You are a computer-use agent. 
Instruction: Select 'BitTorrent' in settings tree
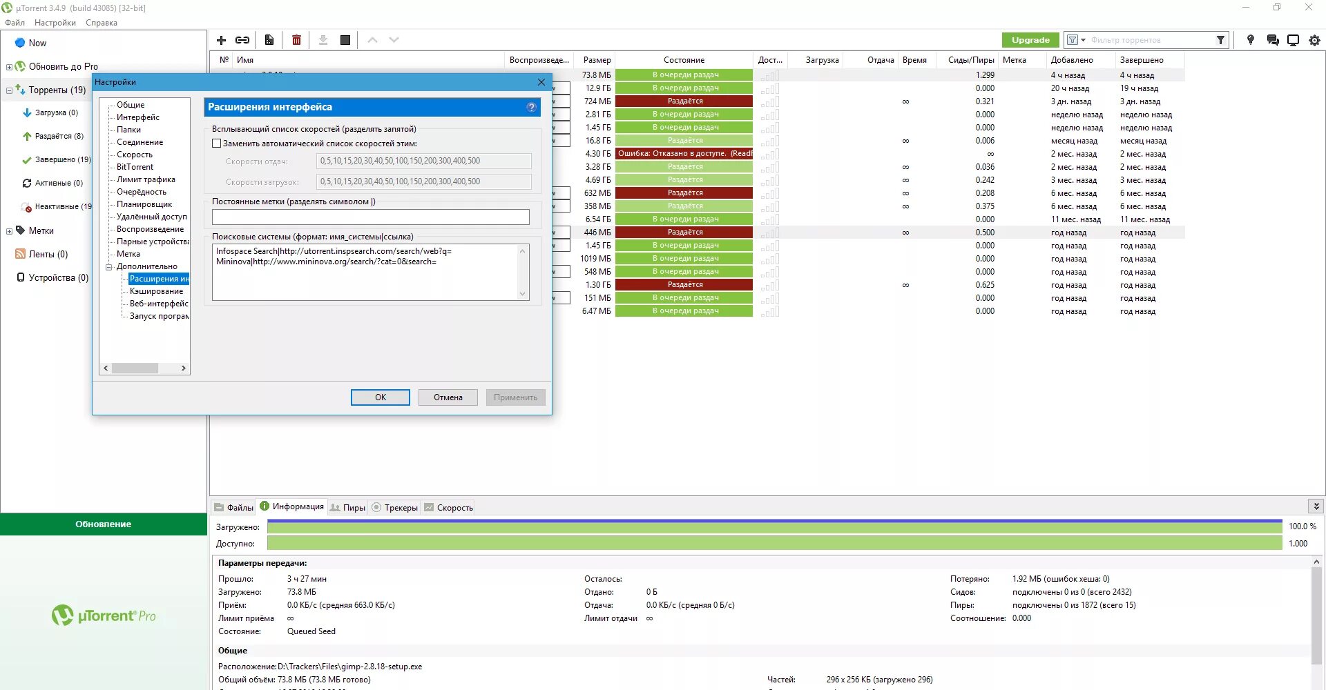coord(135,167)
